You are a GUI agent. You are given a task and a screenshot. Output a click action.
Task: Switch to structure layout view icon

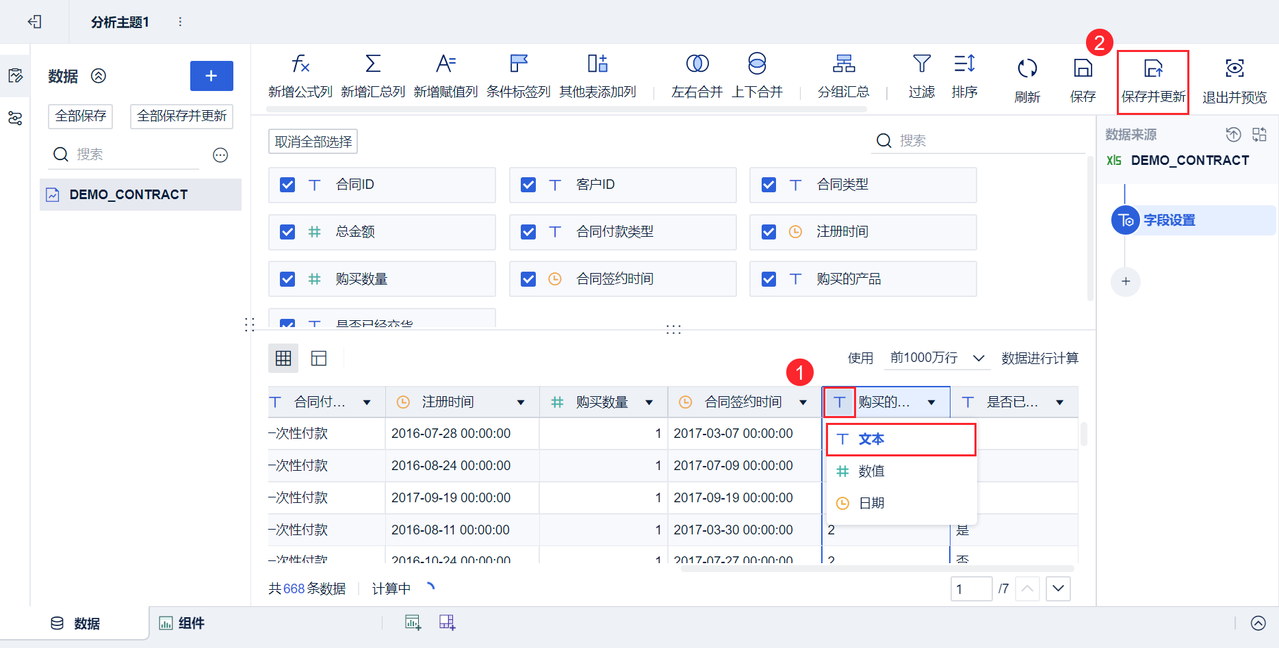(x=319, y=358)
